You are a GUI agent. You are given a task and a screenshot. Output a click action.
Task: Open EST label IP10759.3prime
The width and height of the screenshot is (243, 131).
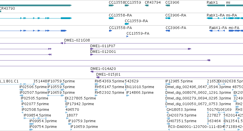(x=82, y=121)
